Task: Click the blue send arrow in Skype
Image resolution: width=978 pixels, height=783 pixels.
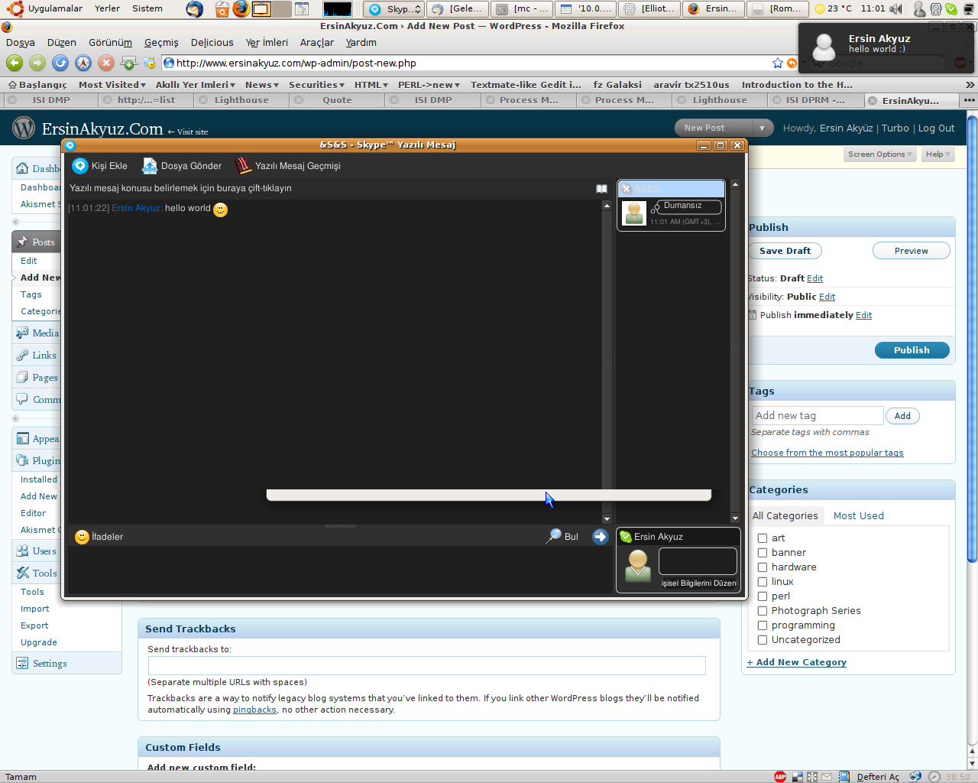Action: (601, 537)
